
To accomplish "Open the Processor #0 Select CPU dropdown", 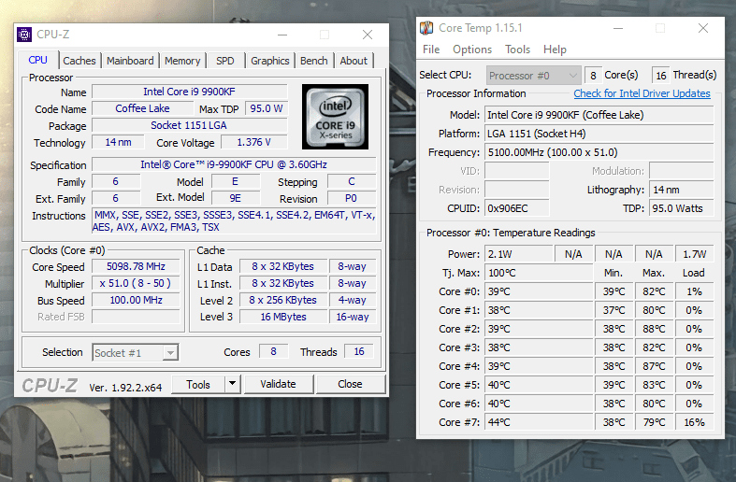I will [534, 76].
